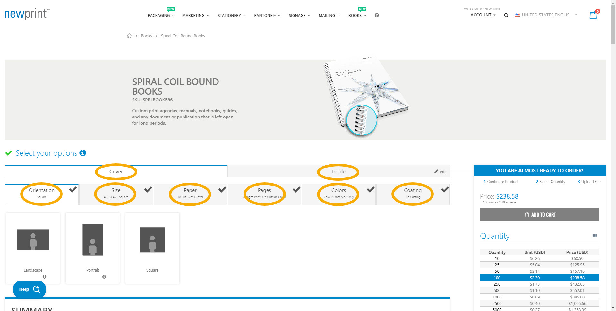616x311 pixels.
Task: Click the newprint logo
Action: (27, 14)
